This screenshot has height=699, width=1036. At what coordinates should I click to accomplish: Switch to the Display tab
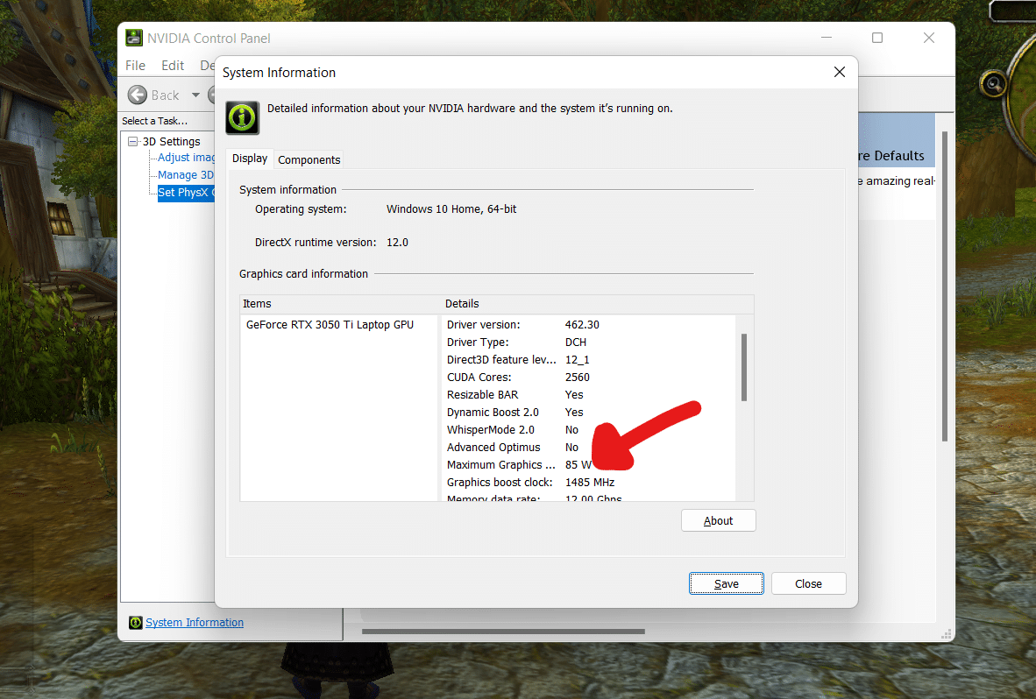250,159
